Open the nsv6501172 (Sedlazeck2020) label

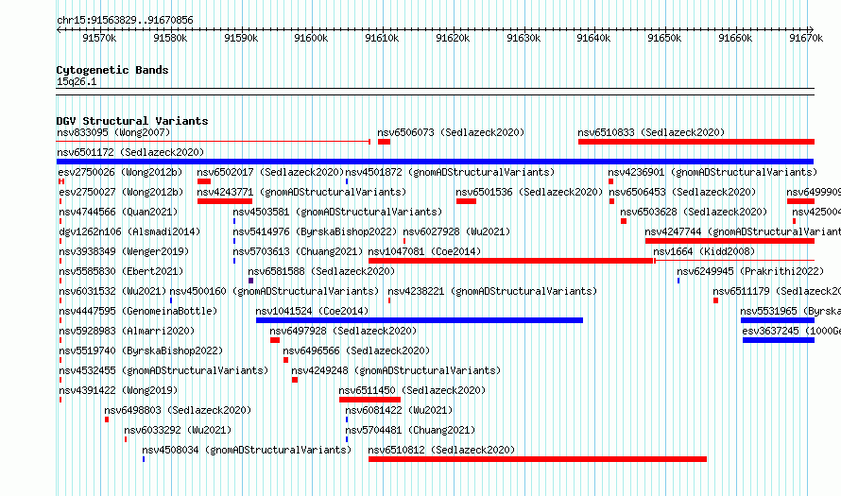130,152
